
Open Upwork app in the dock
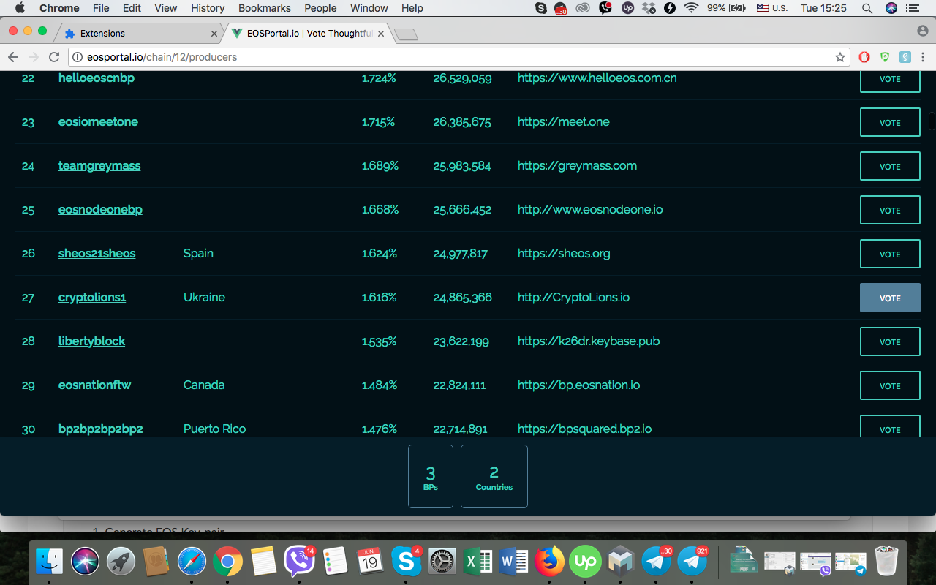(x=585, y=562)
